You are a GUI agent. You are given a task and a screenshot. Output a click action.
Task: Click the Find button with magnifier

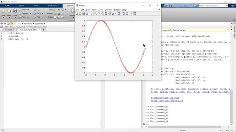pyautogui.click(x=37, y=17)
